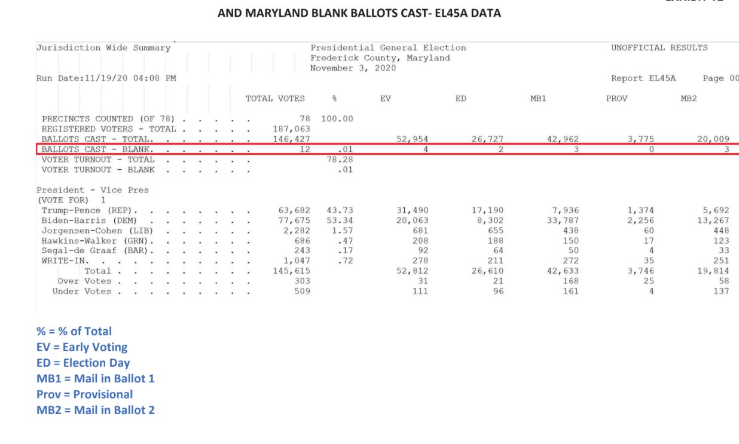Click the 'November 3, 2020' date
The image size is (739, 444).
[x=353, y=68]
